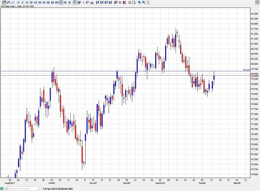Click the 14 Feb 2012 05:00:00 GMT status text
The image size is (260, 191).
[58, 189]
